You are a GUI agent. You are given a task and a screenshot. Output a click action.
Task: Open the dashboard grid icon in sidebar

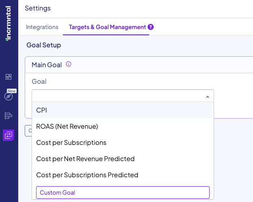tap(9, 77)
